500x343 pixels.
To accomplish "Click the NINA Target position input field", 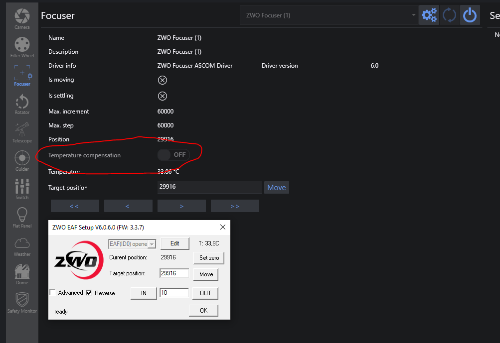I will [209, 187].
